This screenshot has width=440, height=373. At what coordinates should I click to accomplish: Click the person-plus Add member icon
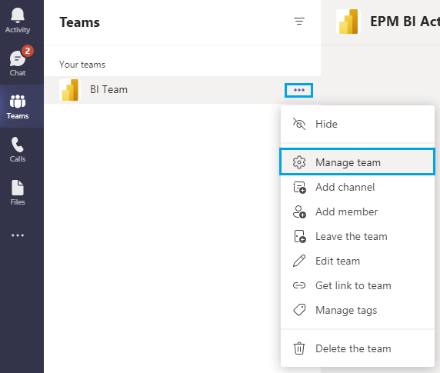[299, 211]
